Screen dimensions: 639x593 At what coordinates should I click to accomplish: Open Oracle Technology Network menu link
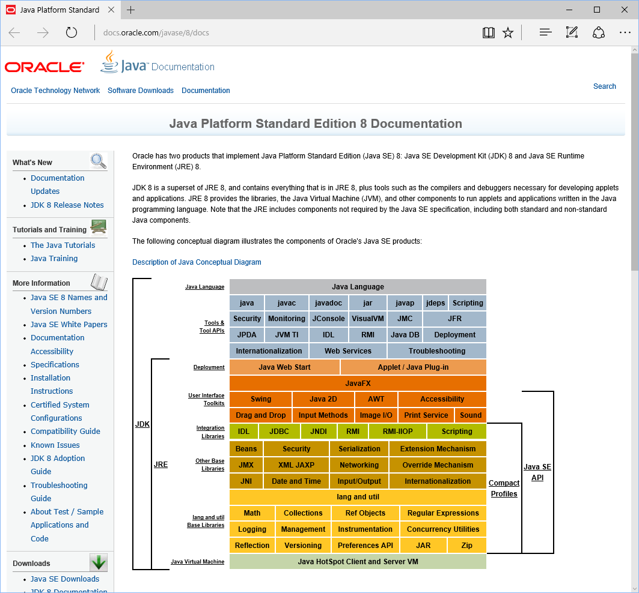point(55,91)
